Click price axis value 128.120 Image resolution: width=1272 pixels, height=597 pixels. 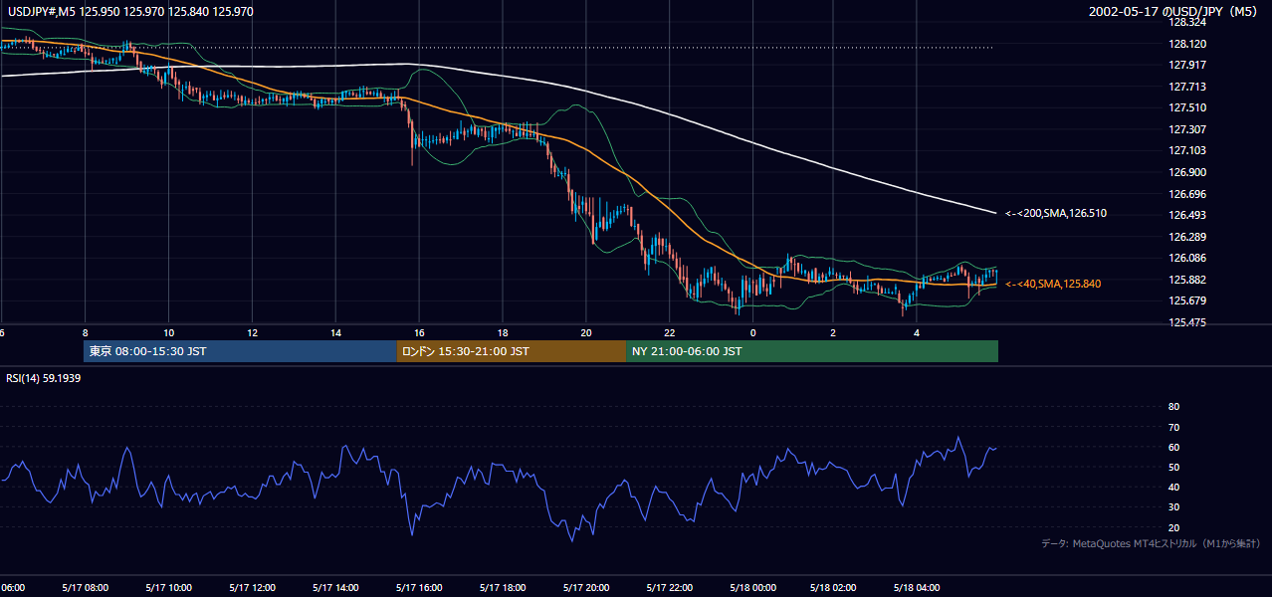coord(1187,44)
